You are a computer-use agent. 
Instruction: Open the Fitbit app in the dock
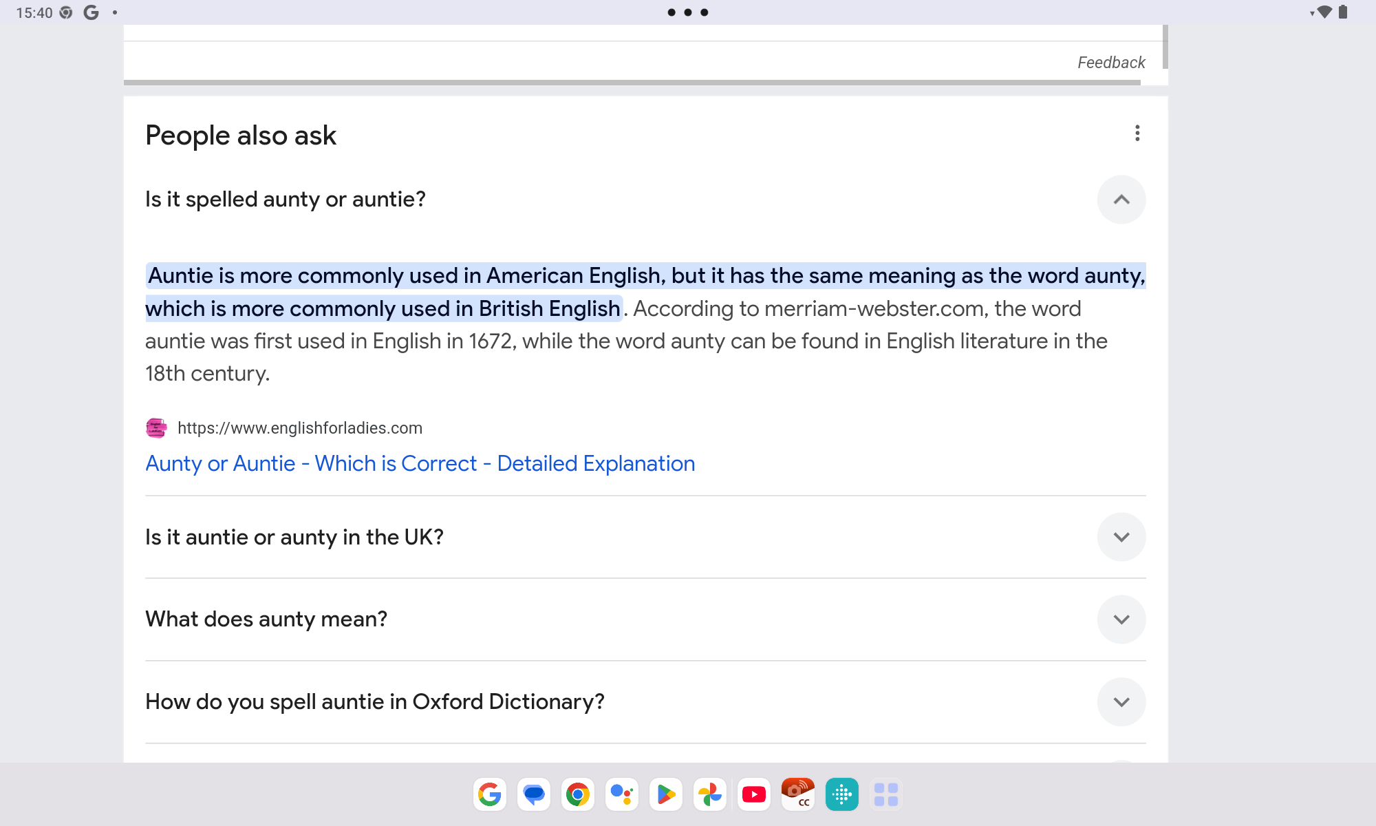[x=842, y=794]
